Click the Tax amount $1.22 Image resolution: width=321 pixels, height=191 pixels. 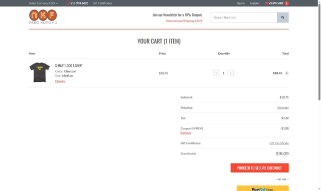point(285,118)
